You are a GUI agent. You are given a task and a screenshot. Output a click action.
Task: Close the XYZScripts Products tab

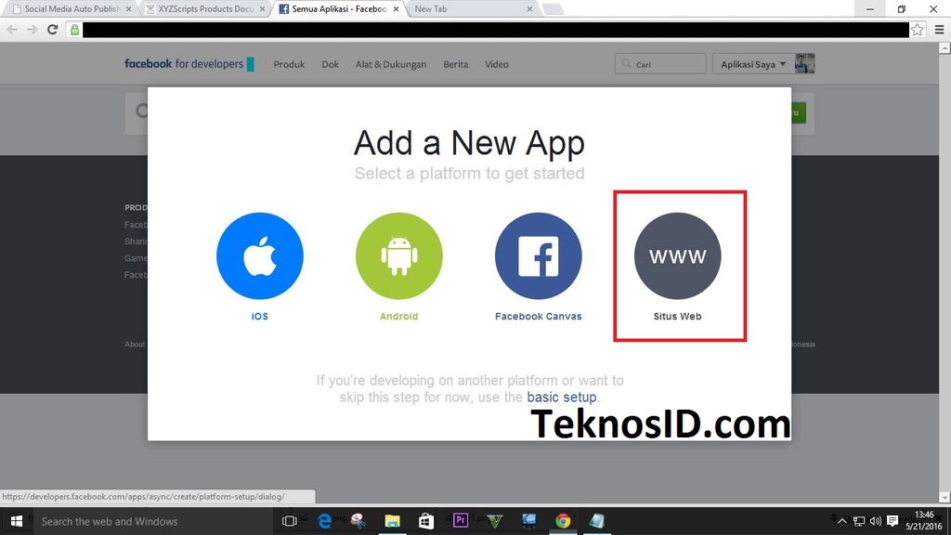[x=263, y=9]
